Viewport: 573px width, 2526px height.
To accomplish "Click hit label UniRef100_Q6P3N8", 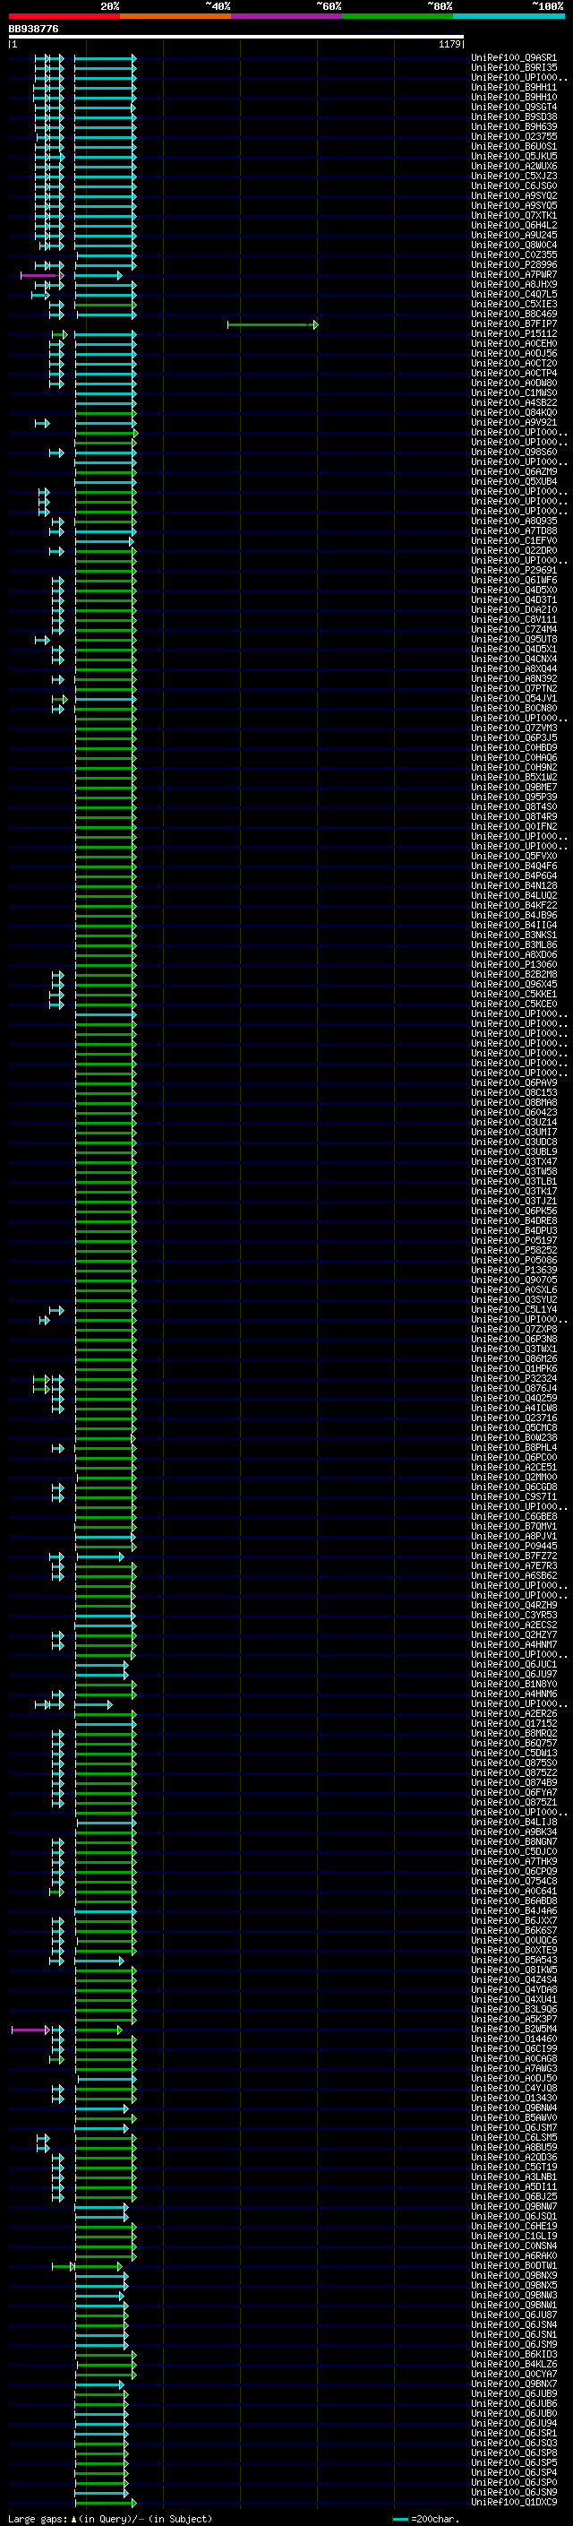I will 514,1340.
